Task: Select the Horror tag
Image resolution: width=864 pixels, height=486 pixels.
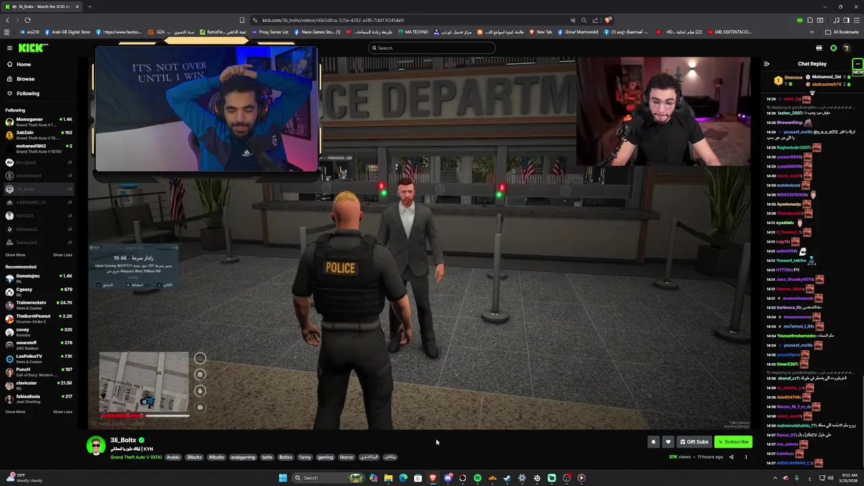Action: [x=346, y=457]
